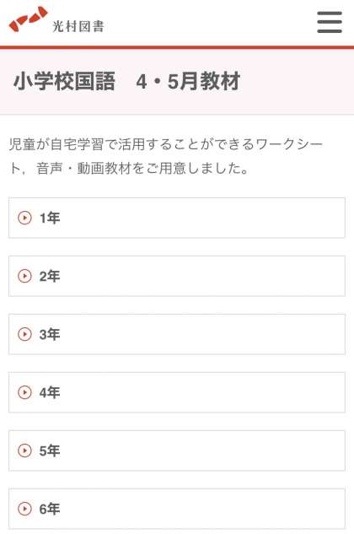Click the circled arrow icon beside 6年

point(24,509)
